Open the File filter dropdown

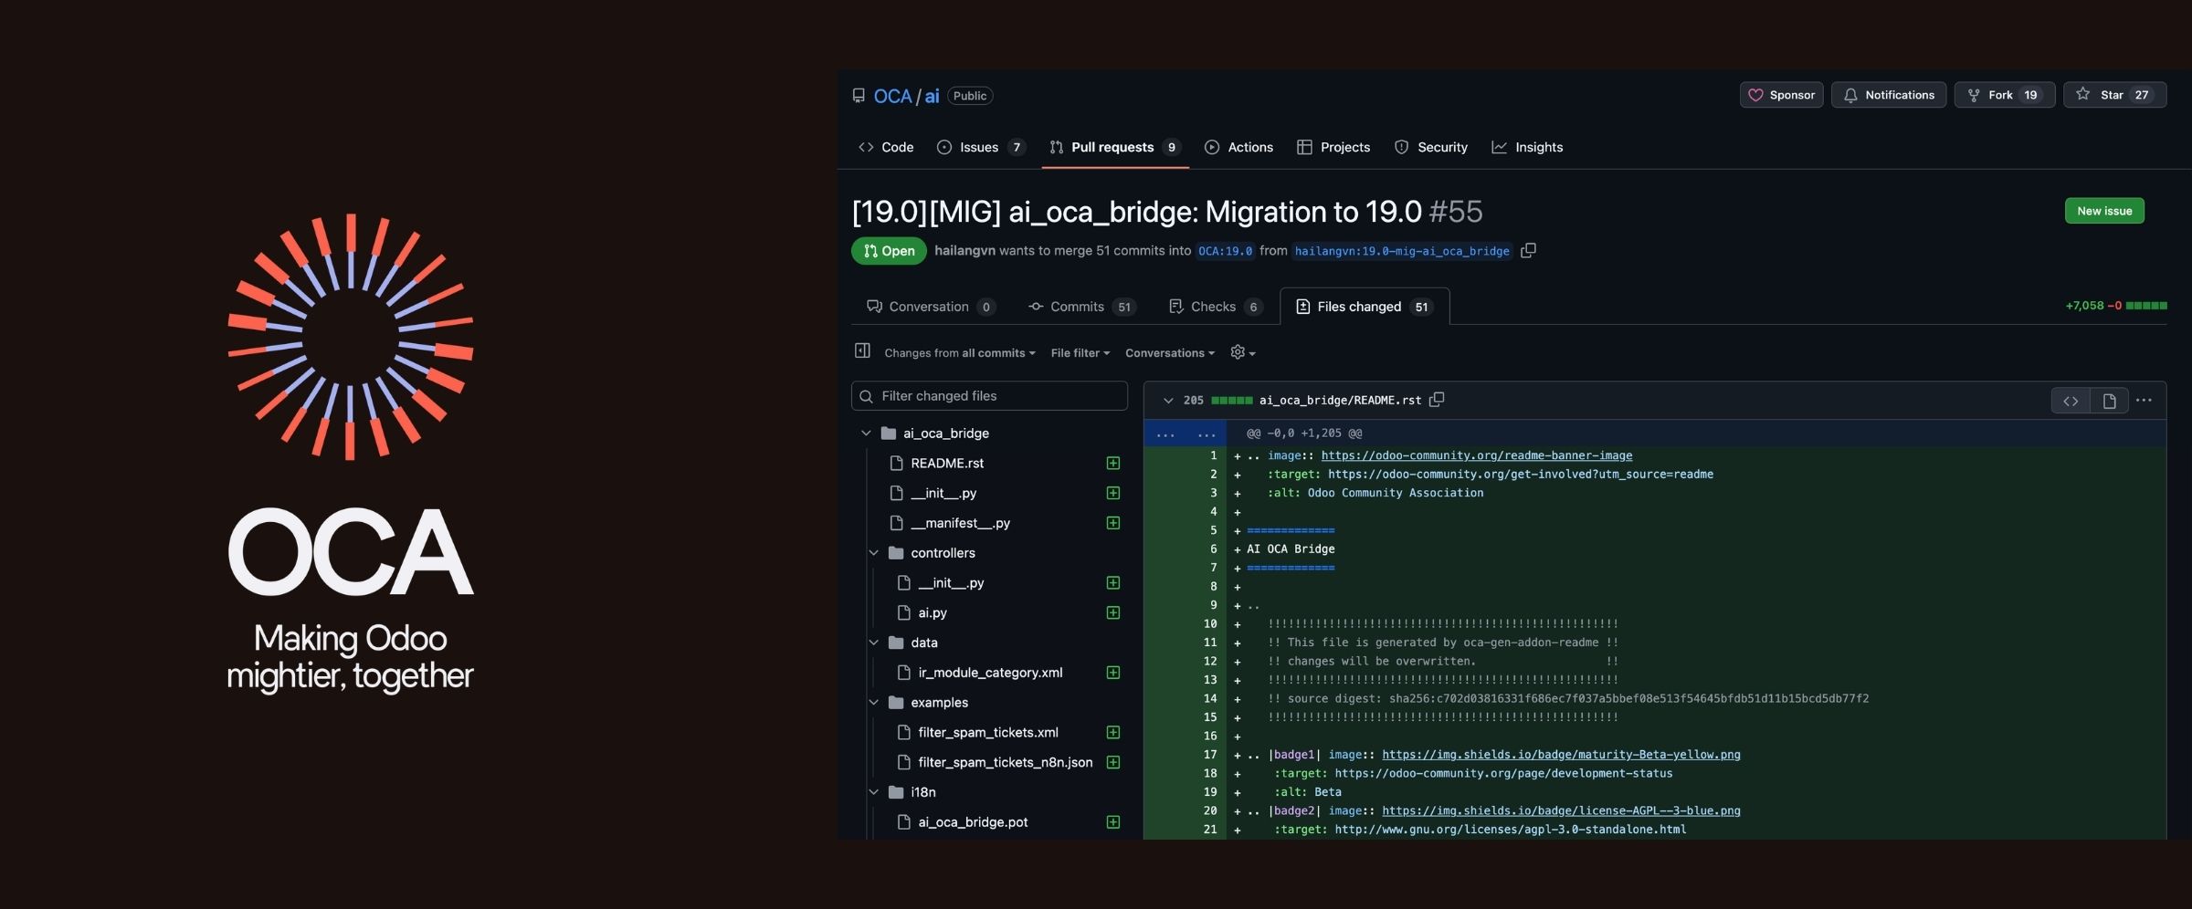pyautogui.click(x=1080, y=353)
